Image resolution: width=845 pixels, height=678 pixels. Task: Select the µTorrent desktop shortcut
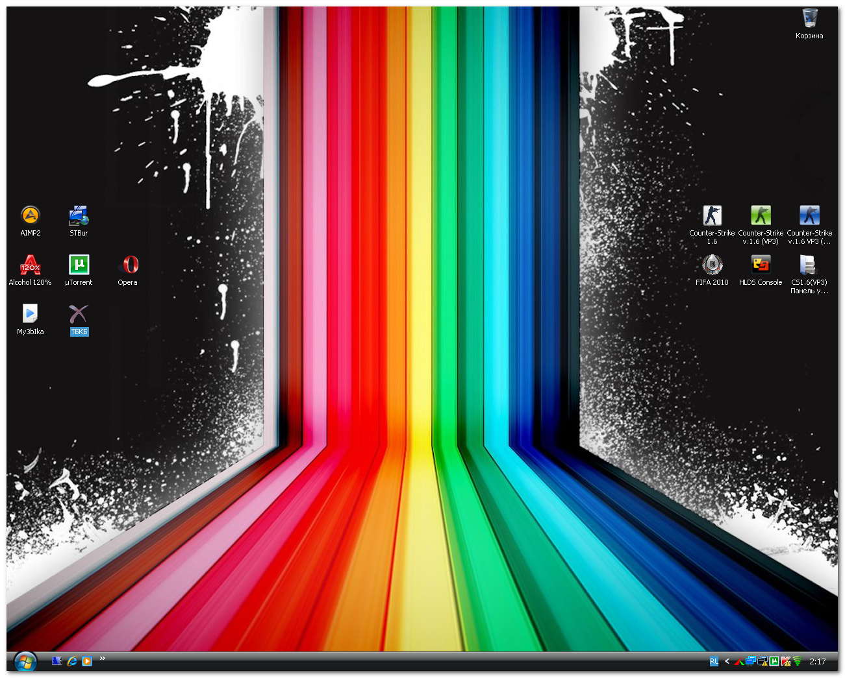(79, 265)
